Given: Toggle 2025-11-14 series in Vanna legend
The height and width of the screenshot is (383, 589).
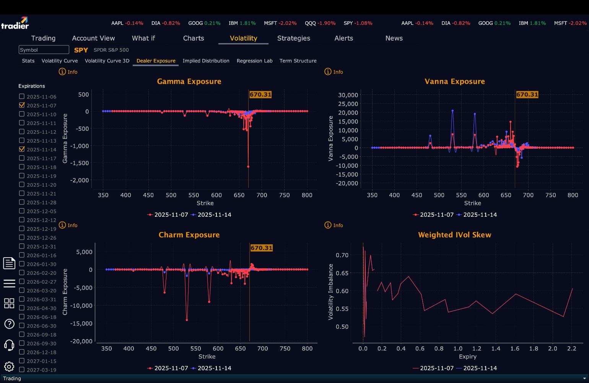Looking at the screenshot, I should (x=477, y=215).
